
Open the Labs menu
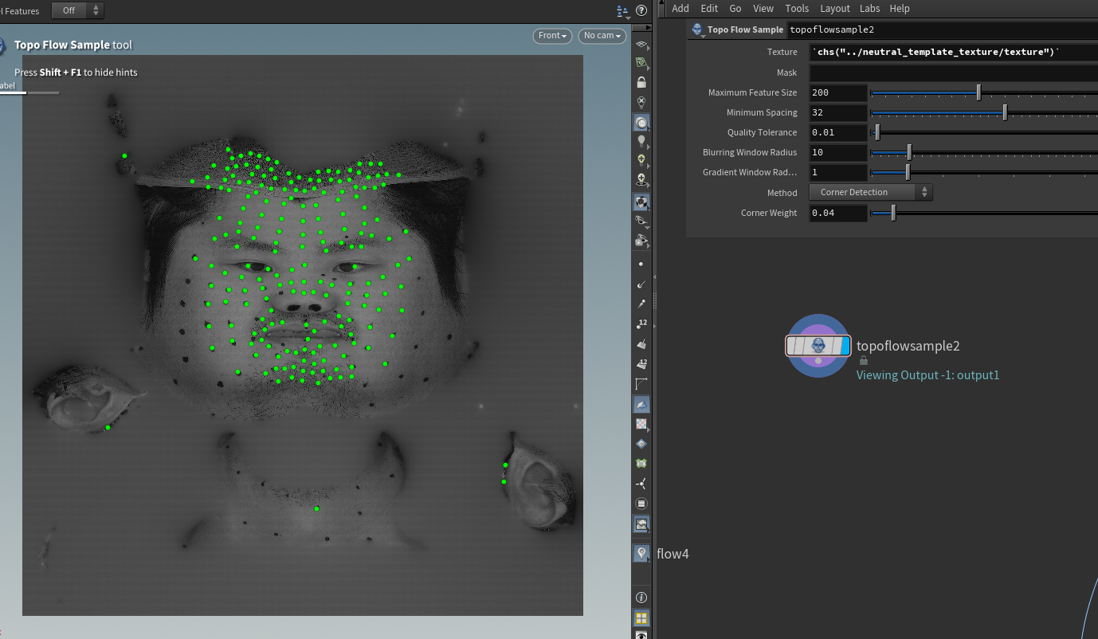[x=869, y=8]
